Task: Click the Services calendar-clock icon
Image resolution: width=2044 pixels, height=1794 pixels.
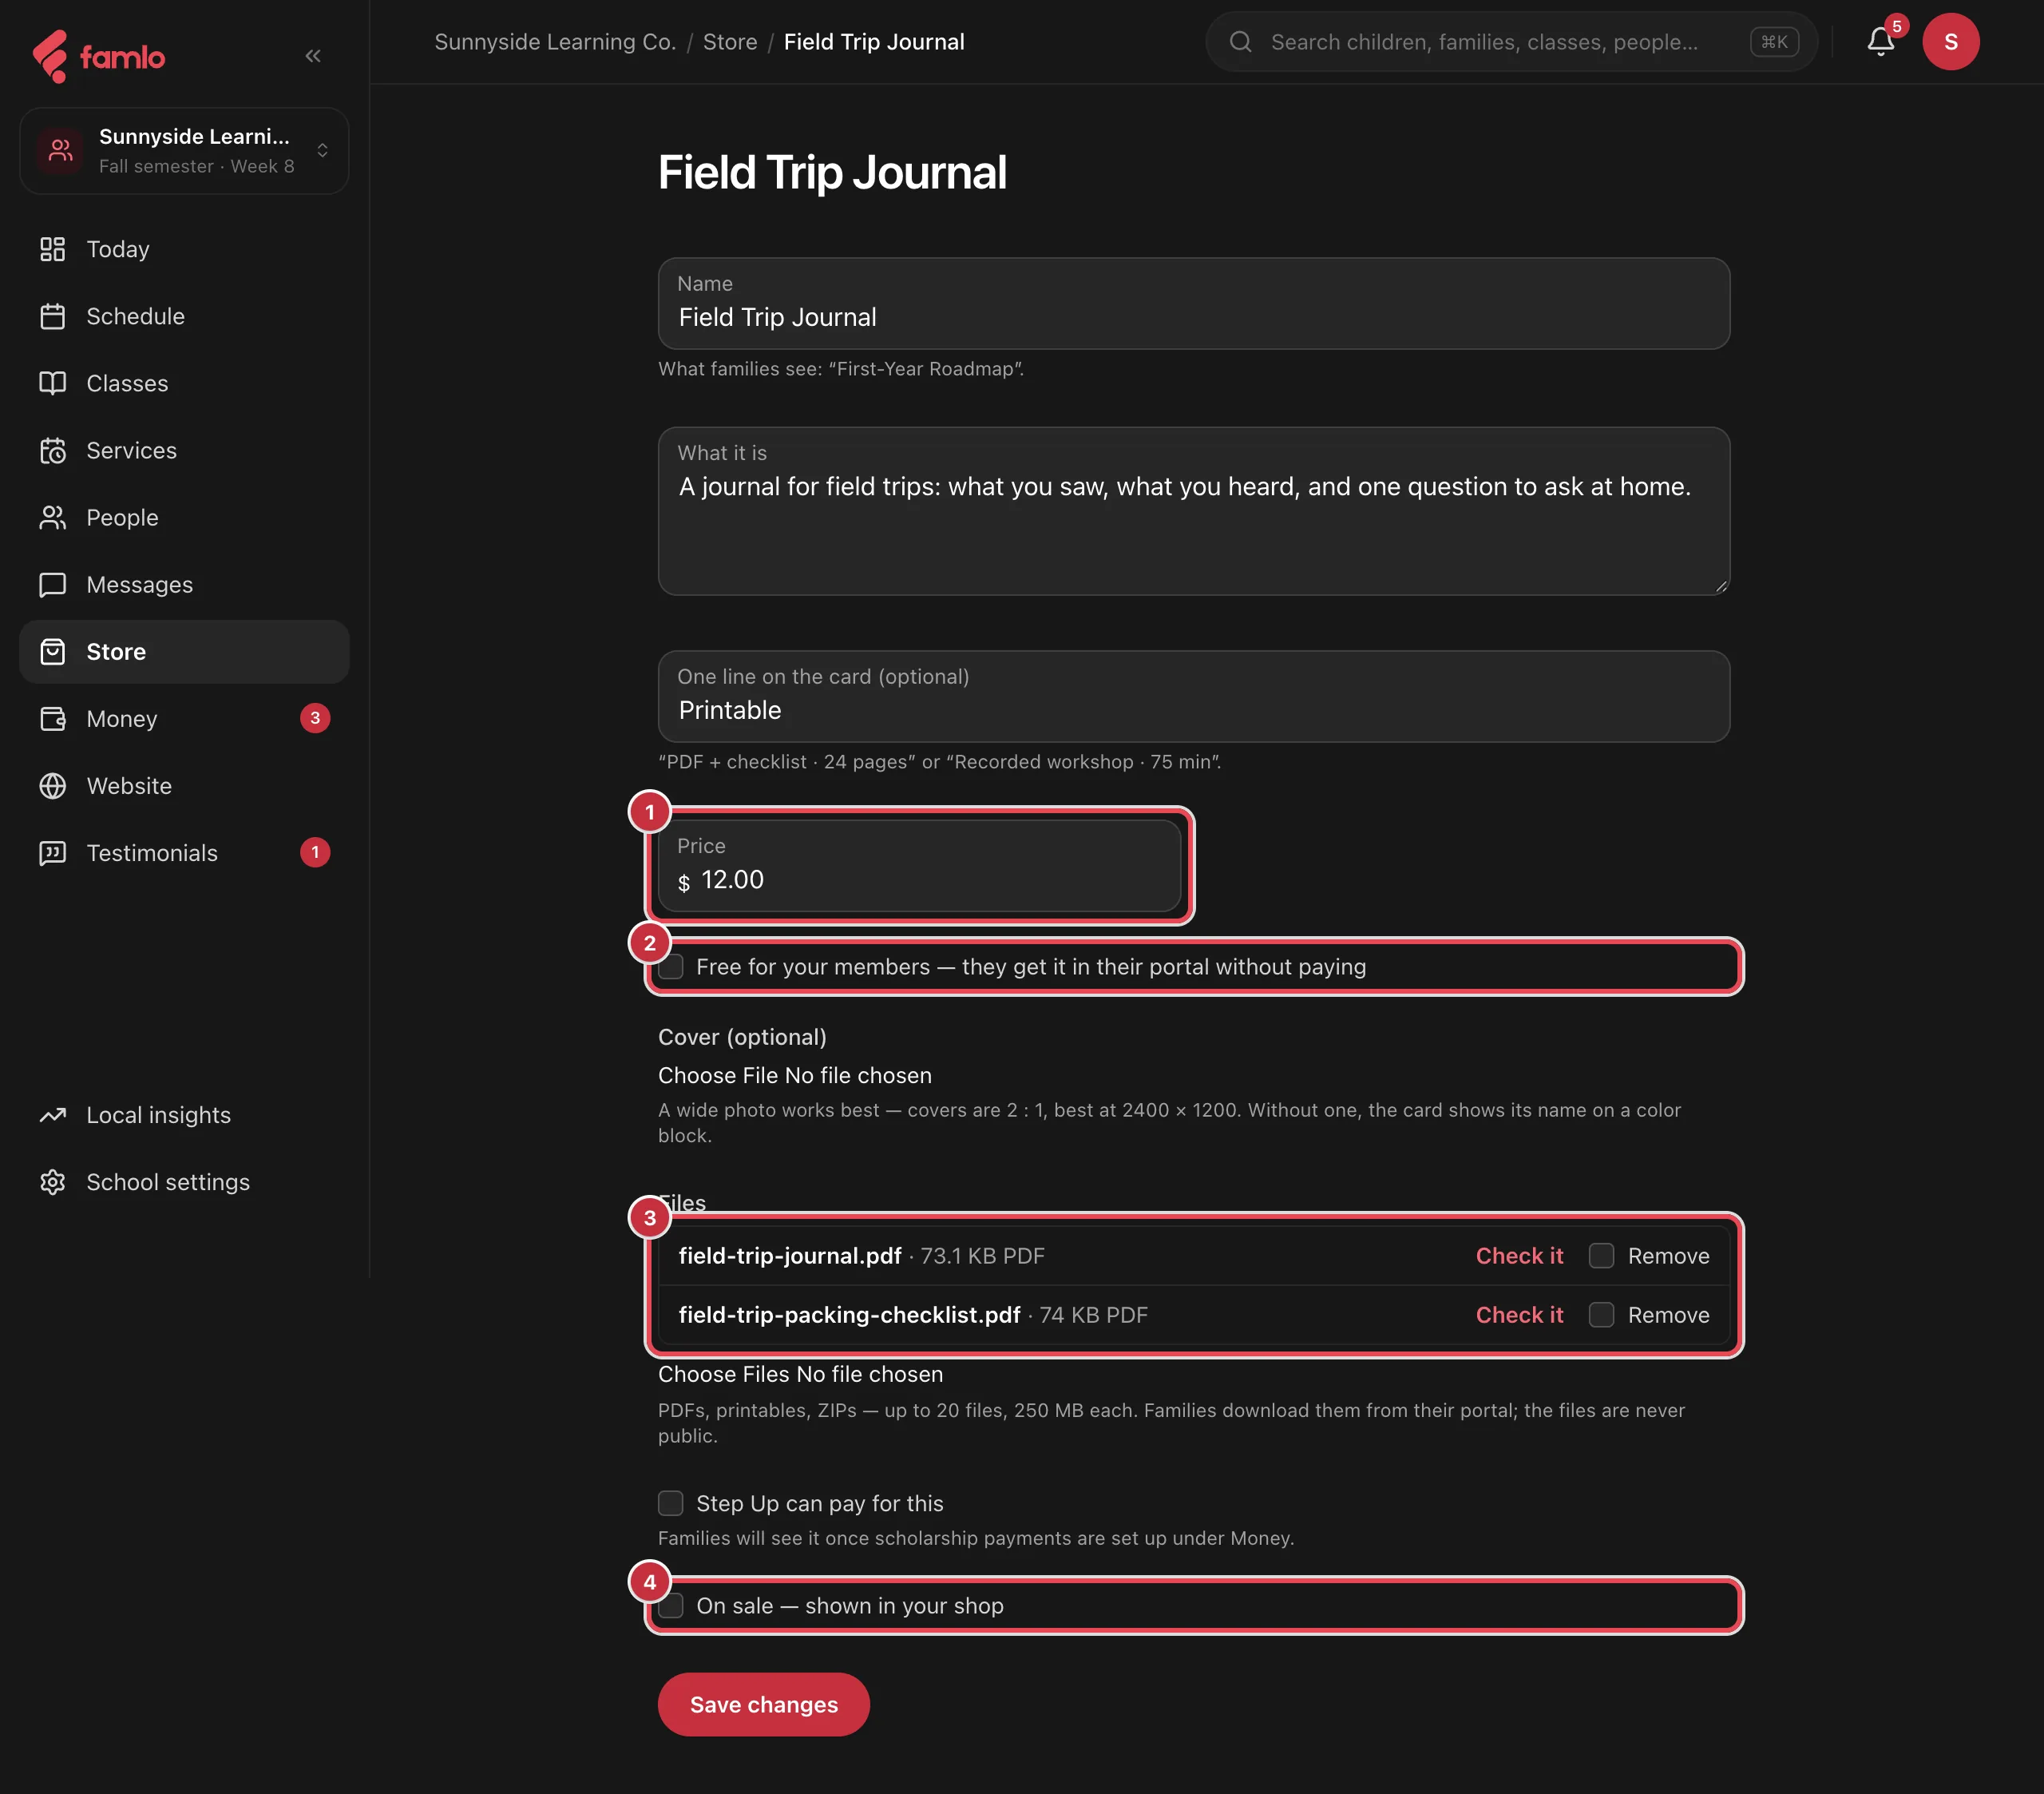Action: point(53,450)
